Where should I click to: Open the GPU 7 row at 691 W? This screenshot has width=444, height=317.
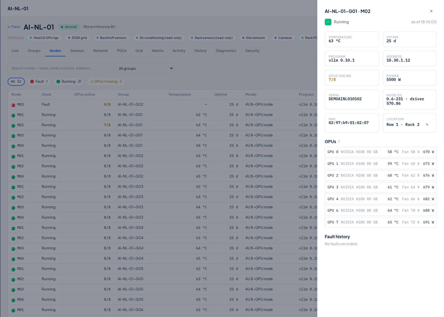click(381, 222)
